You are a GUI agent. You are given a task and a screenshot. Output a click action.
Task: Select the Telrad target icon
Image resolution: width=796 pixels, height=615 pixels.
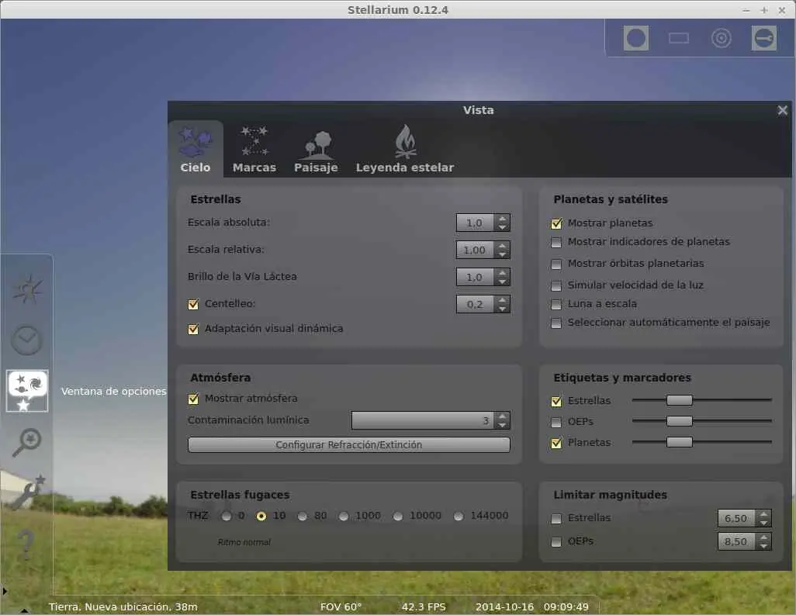coord(722,38)
